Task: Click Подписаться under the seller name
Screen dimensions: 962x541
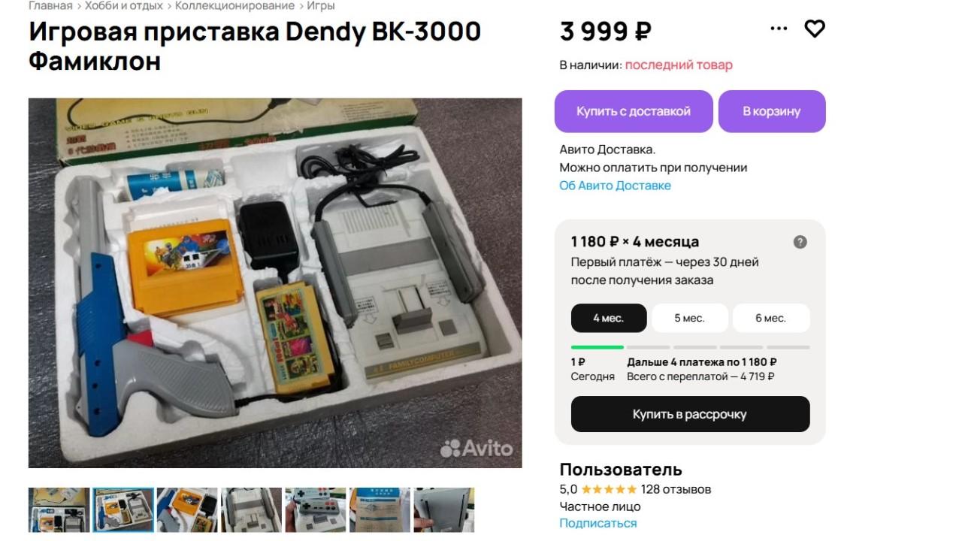Action: coord(597,523)
